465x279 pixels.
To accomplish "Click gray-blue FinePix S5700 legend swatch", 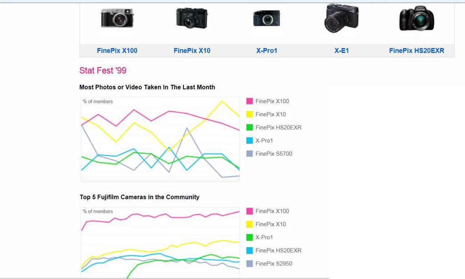I will tap(249, 154).
